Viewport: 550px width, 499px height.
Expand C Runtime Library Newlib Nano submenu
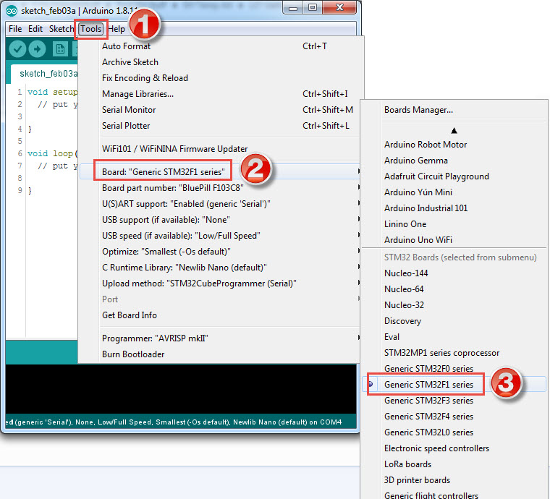pos(220,268)
